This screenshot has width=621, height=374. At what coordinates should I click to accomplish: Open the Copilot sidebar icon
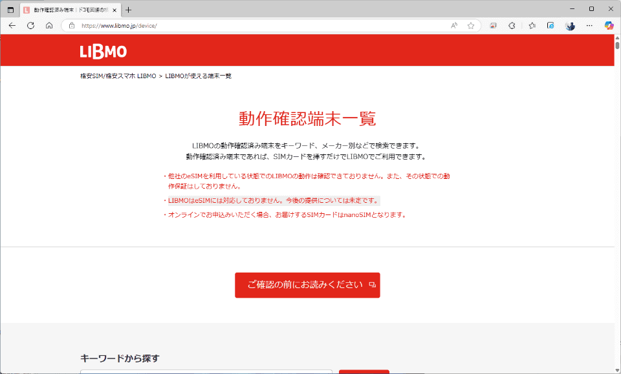coord(609,26)
